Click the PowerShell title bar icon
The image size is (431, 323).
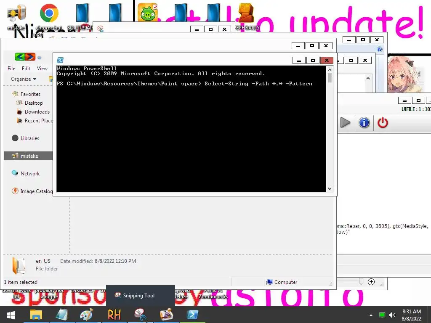(x=60, y=60)
